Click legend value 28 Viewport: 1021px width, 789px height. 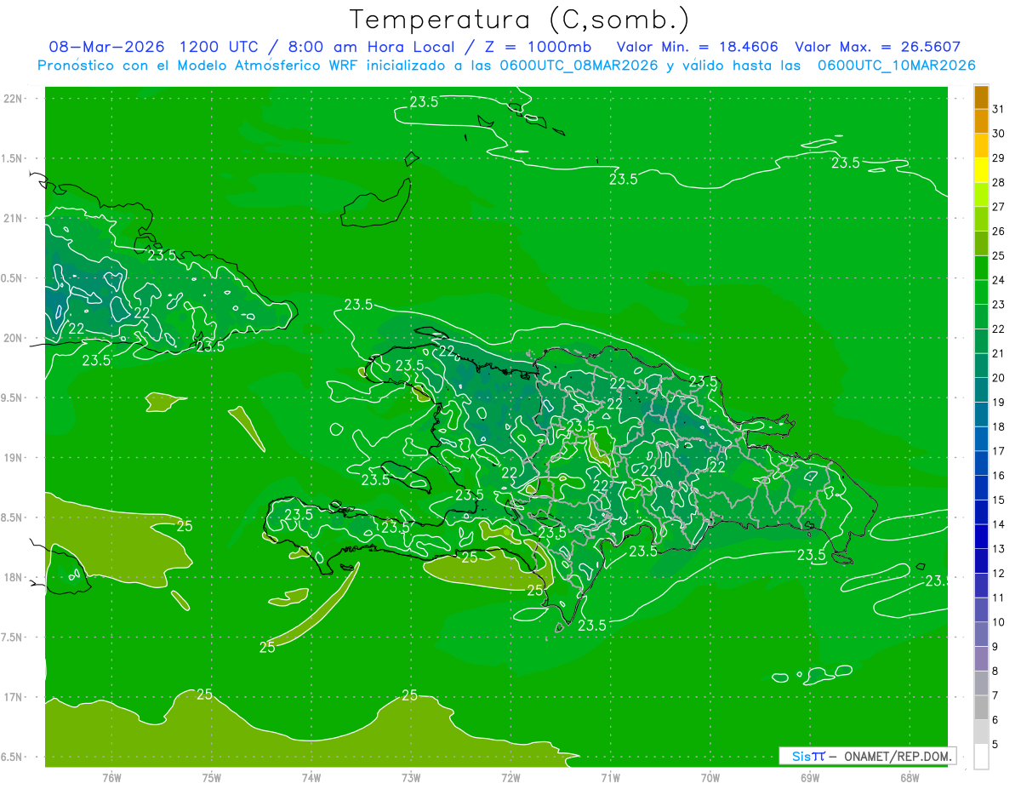point(998,182)
